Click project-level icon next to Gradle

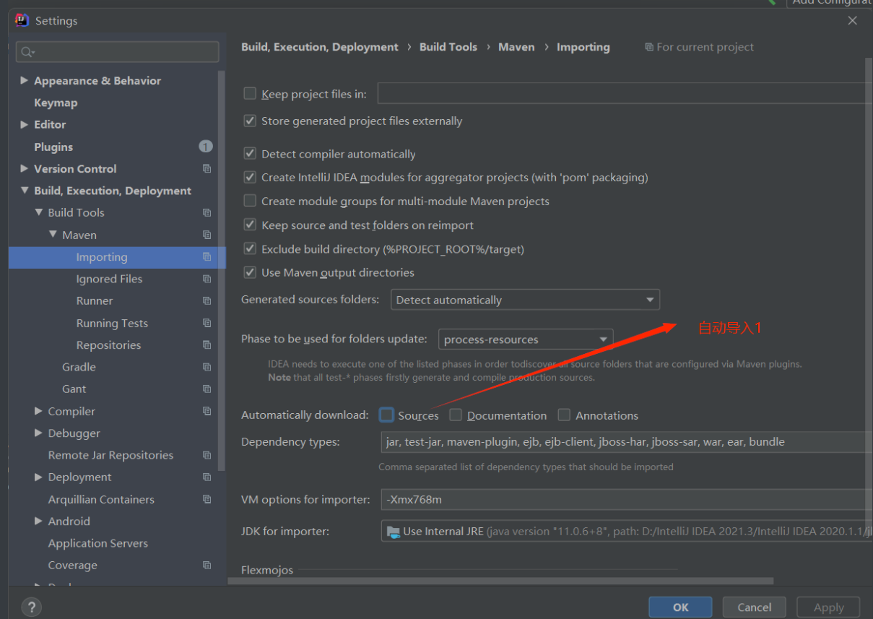(207, 367)
